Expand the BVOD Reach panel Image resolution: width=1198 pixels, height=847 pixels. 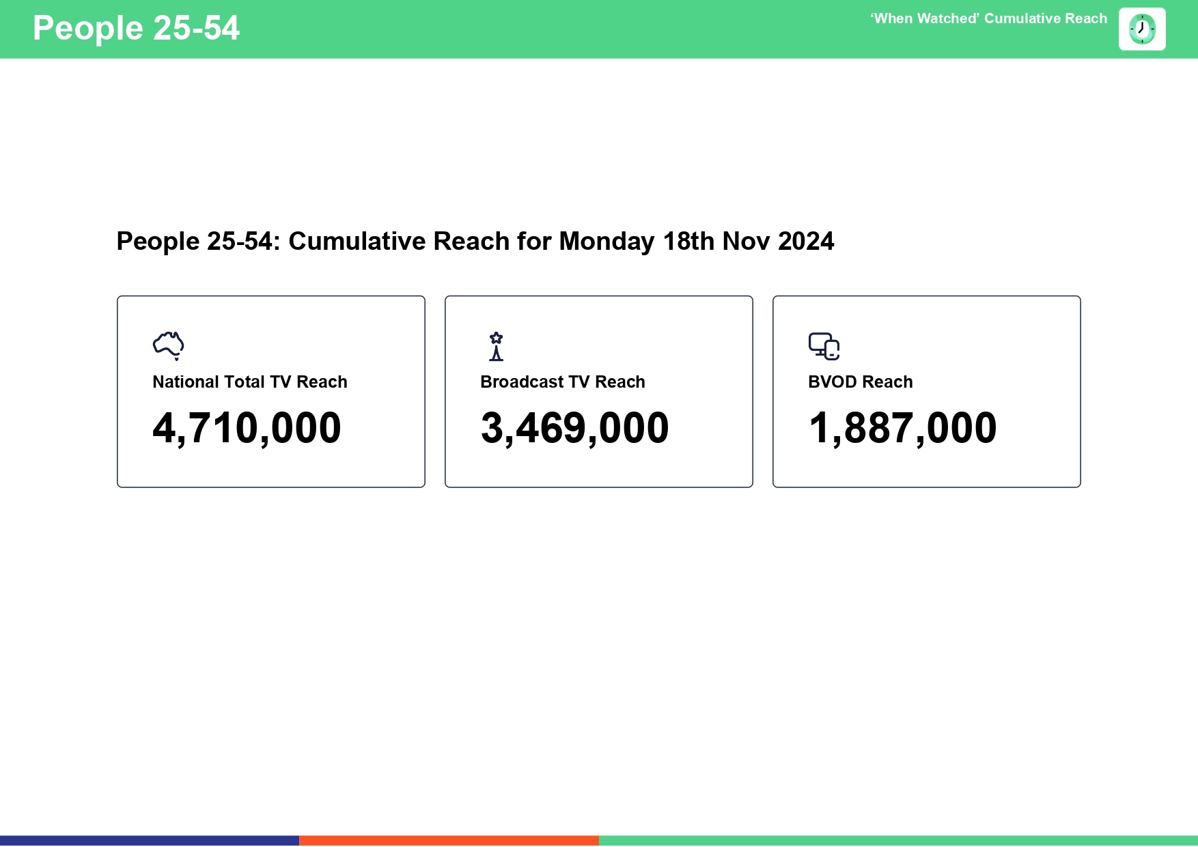(x=926, y=390)
